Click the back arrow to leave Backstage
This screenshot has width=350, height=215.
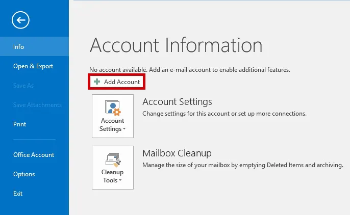click(21, 20)
